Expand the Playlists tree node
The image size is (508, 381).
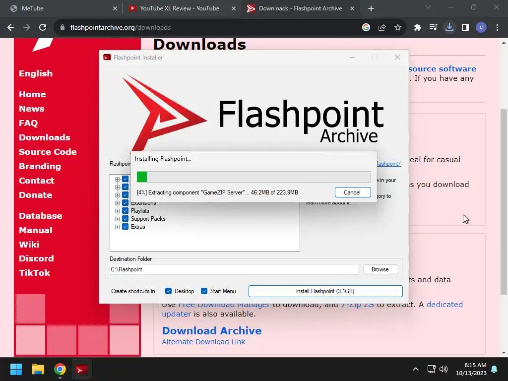[117, 211]
